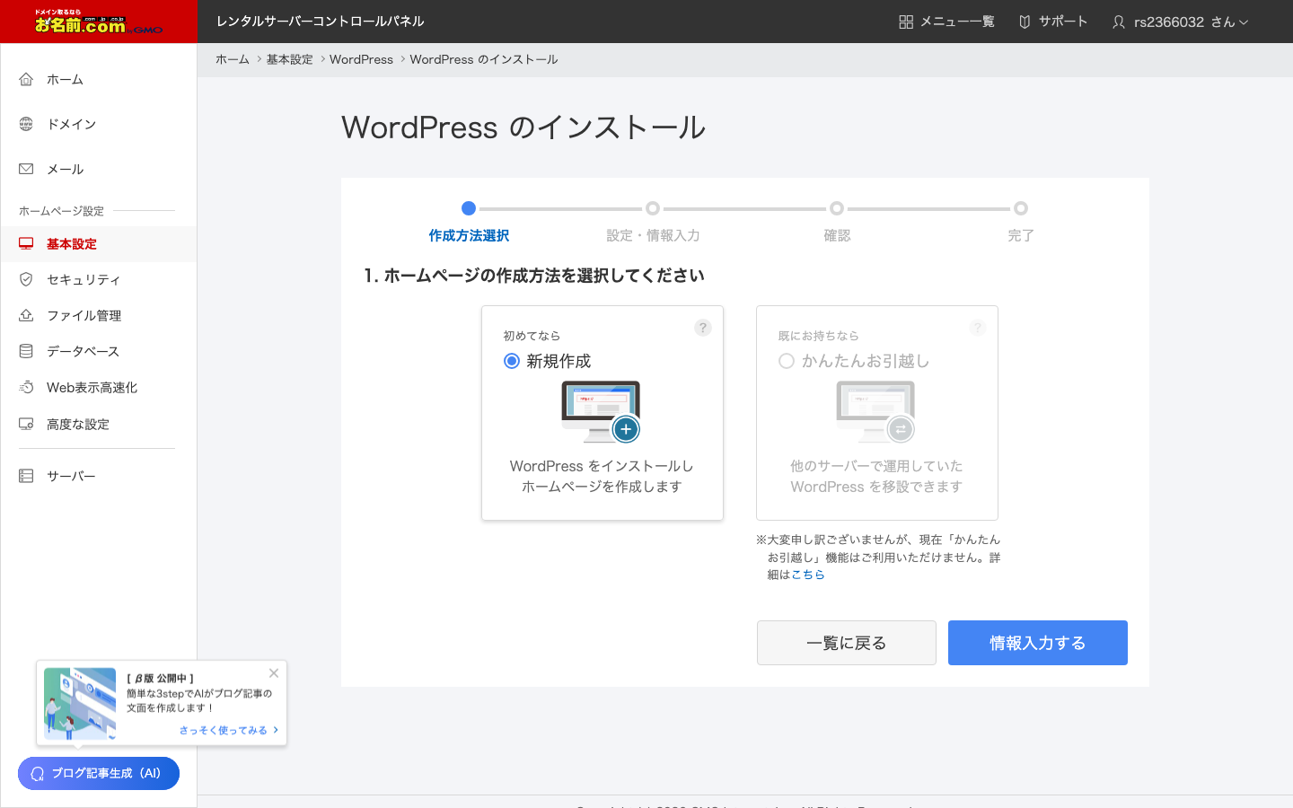The height and width of the screenshot is (808, 1293).
Task: Click the お名前.com logo
Action: pos(99,22)
